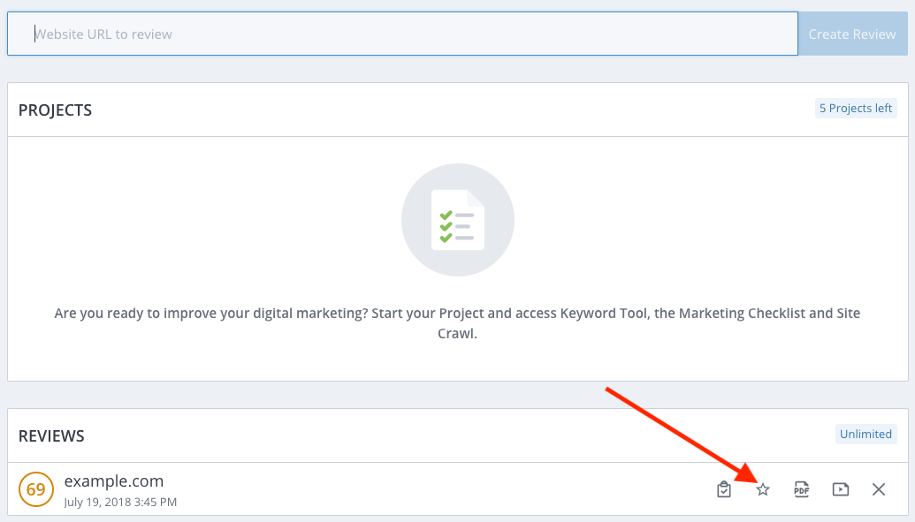Click the Unlimited badge in Reviews
The height and width of the screenshot is (522, 915).
click(865, 434)
